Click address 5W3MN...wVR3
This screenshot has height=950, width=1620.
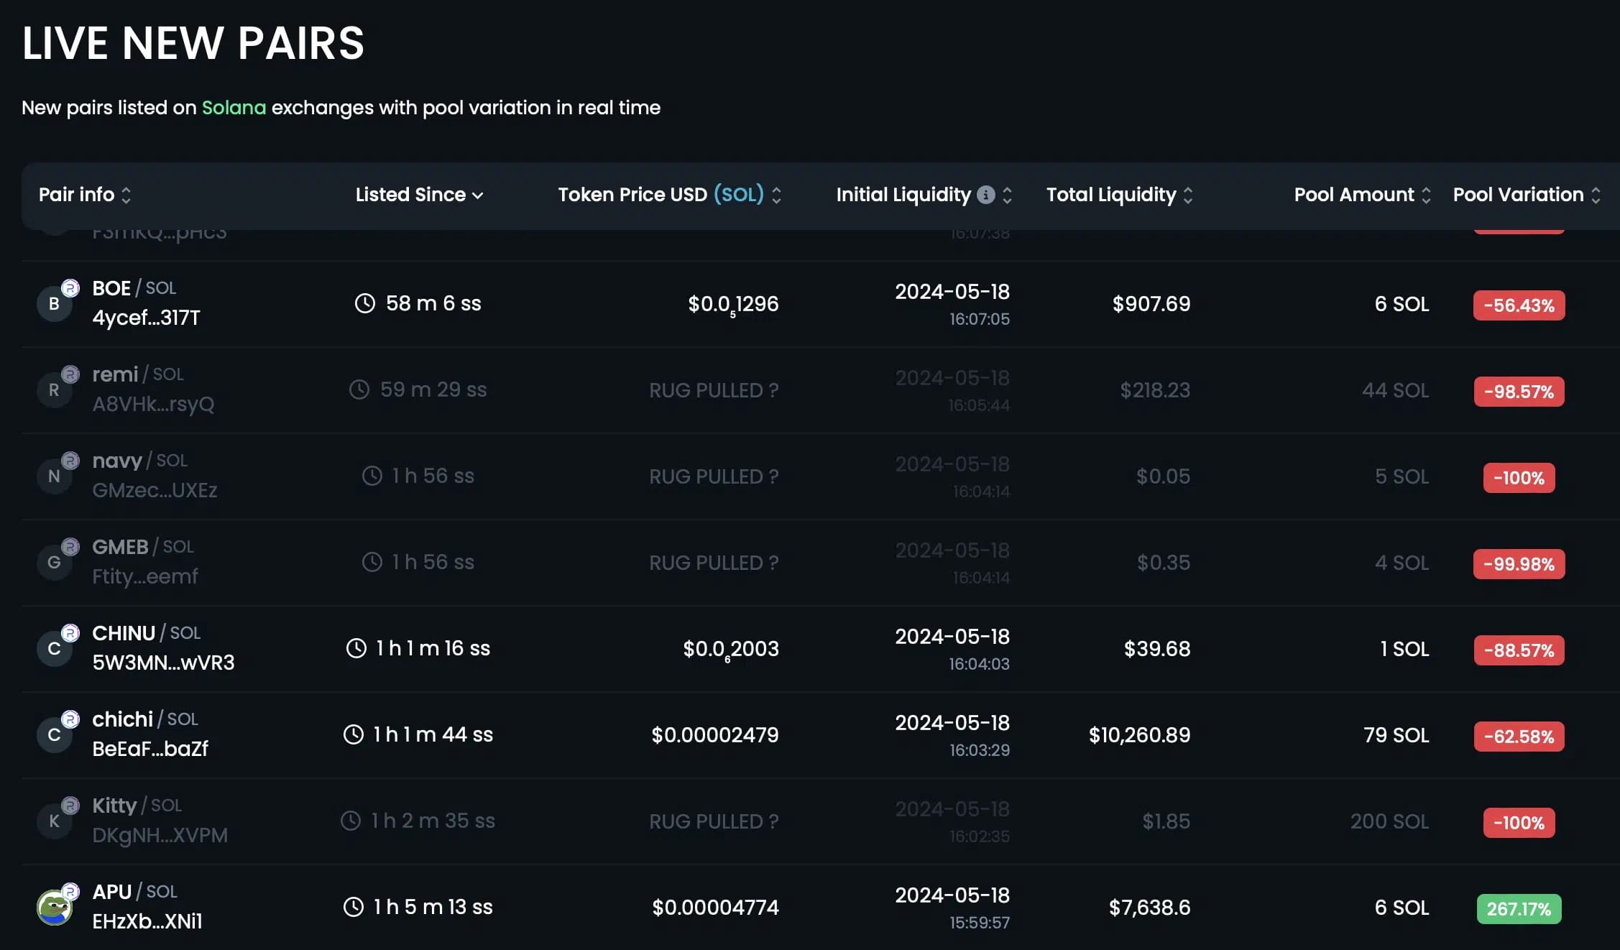[x=164, y=663]
